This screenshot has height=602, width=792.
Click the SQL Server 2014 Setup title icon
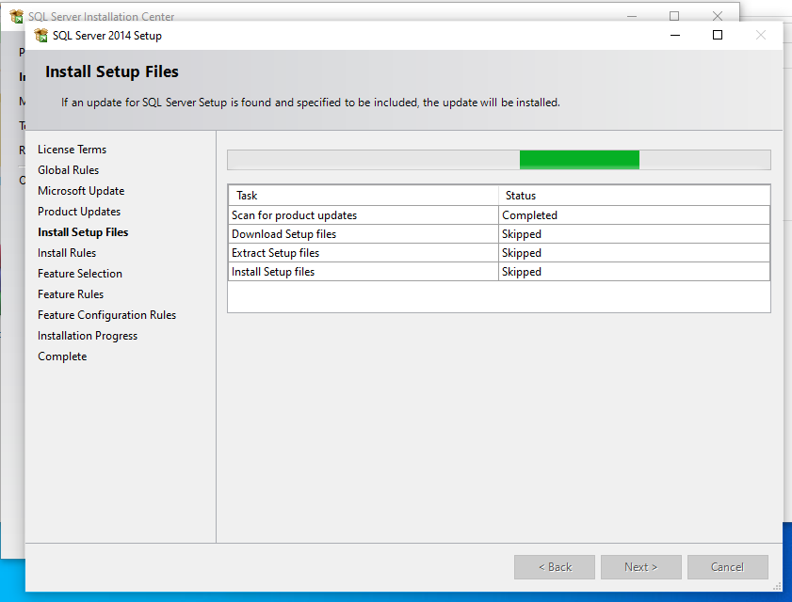click(x=41, y=36)
